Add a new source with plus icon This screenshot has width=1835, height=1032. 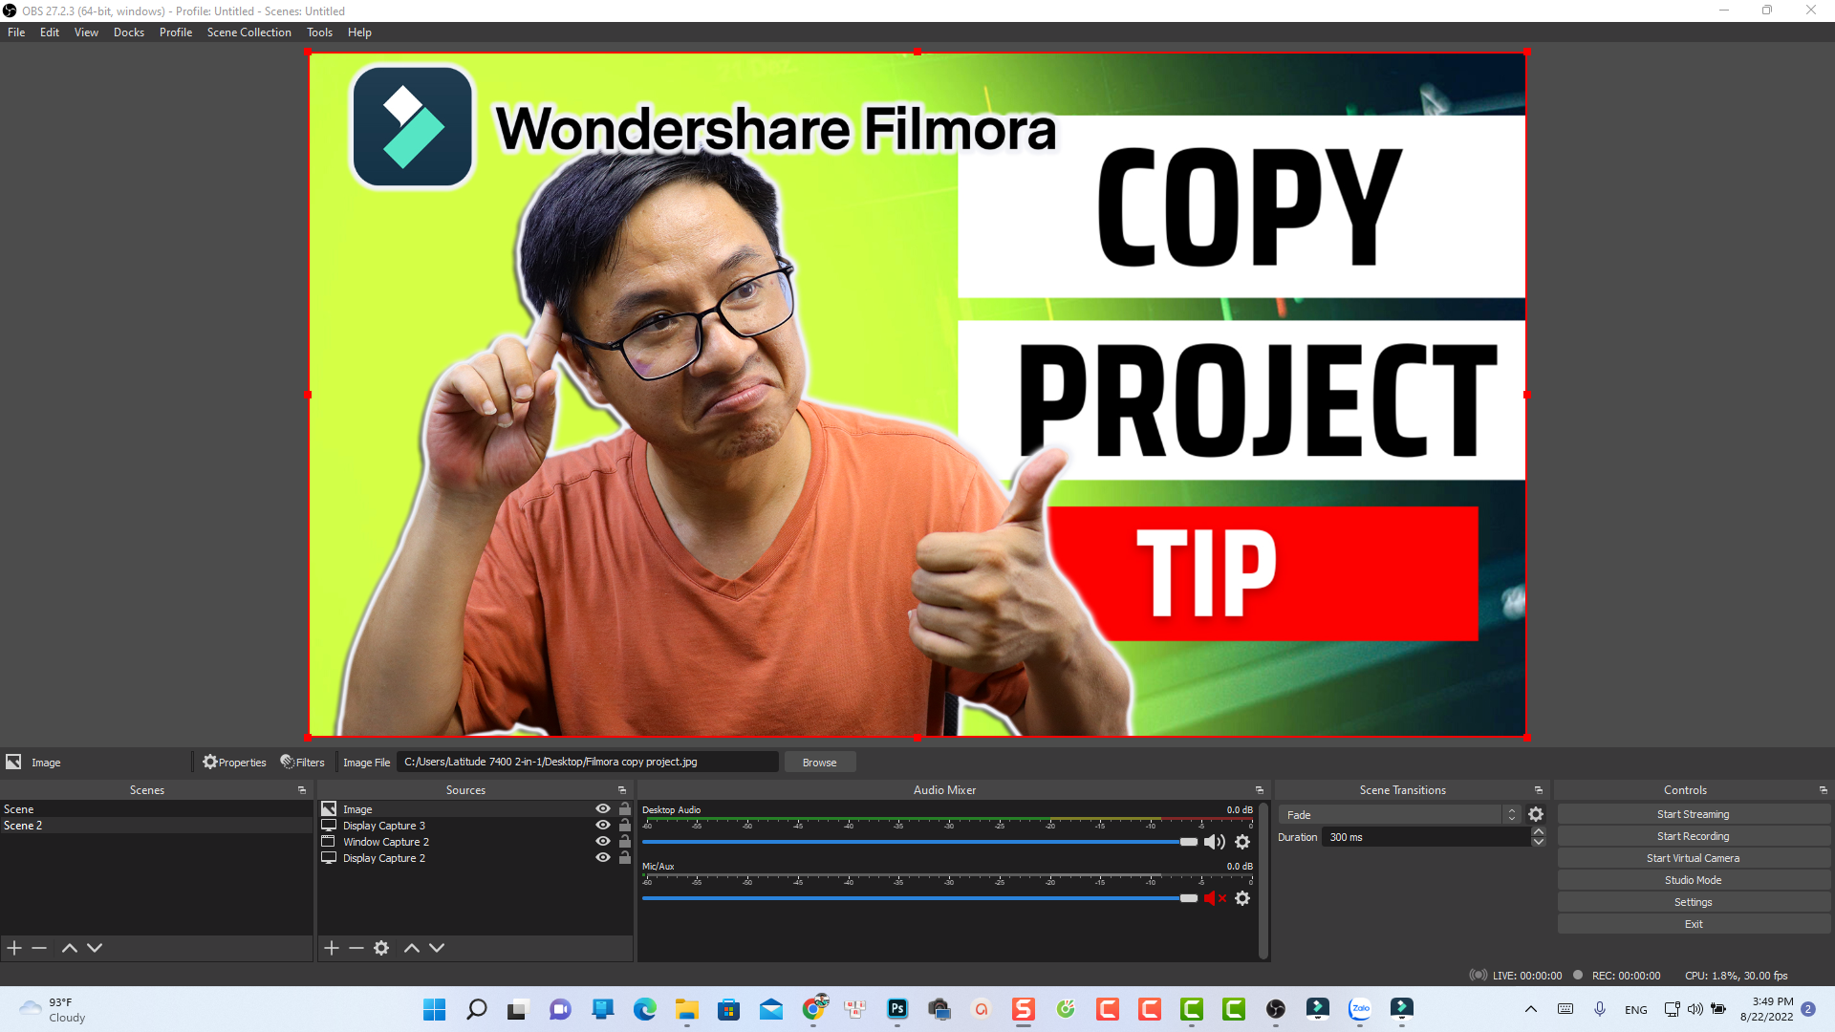[332, 948]
